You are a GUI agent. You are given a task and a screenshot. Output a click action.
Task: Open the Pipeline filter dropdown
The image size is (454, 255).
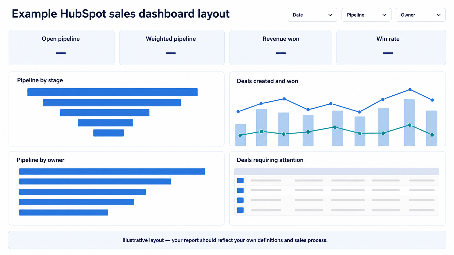pos(366,15)
